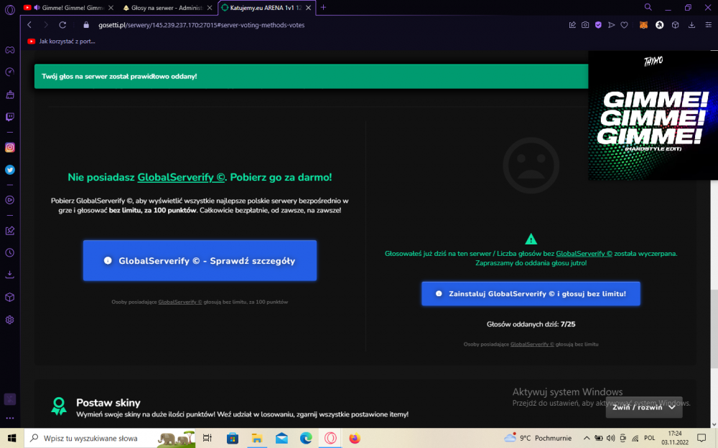Viewport: 718px width, 448px height.
Task: Open the Windows Start menu
Action: coord(11,438)
